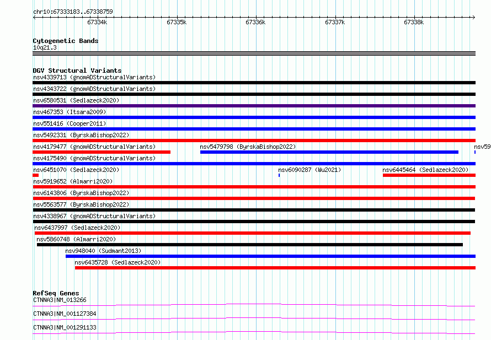Open the nsv6580531 (Sedlazeck2020) variant label
491x340 pixels.
tap(76, 100)
